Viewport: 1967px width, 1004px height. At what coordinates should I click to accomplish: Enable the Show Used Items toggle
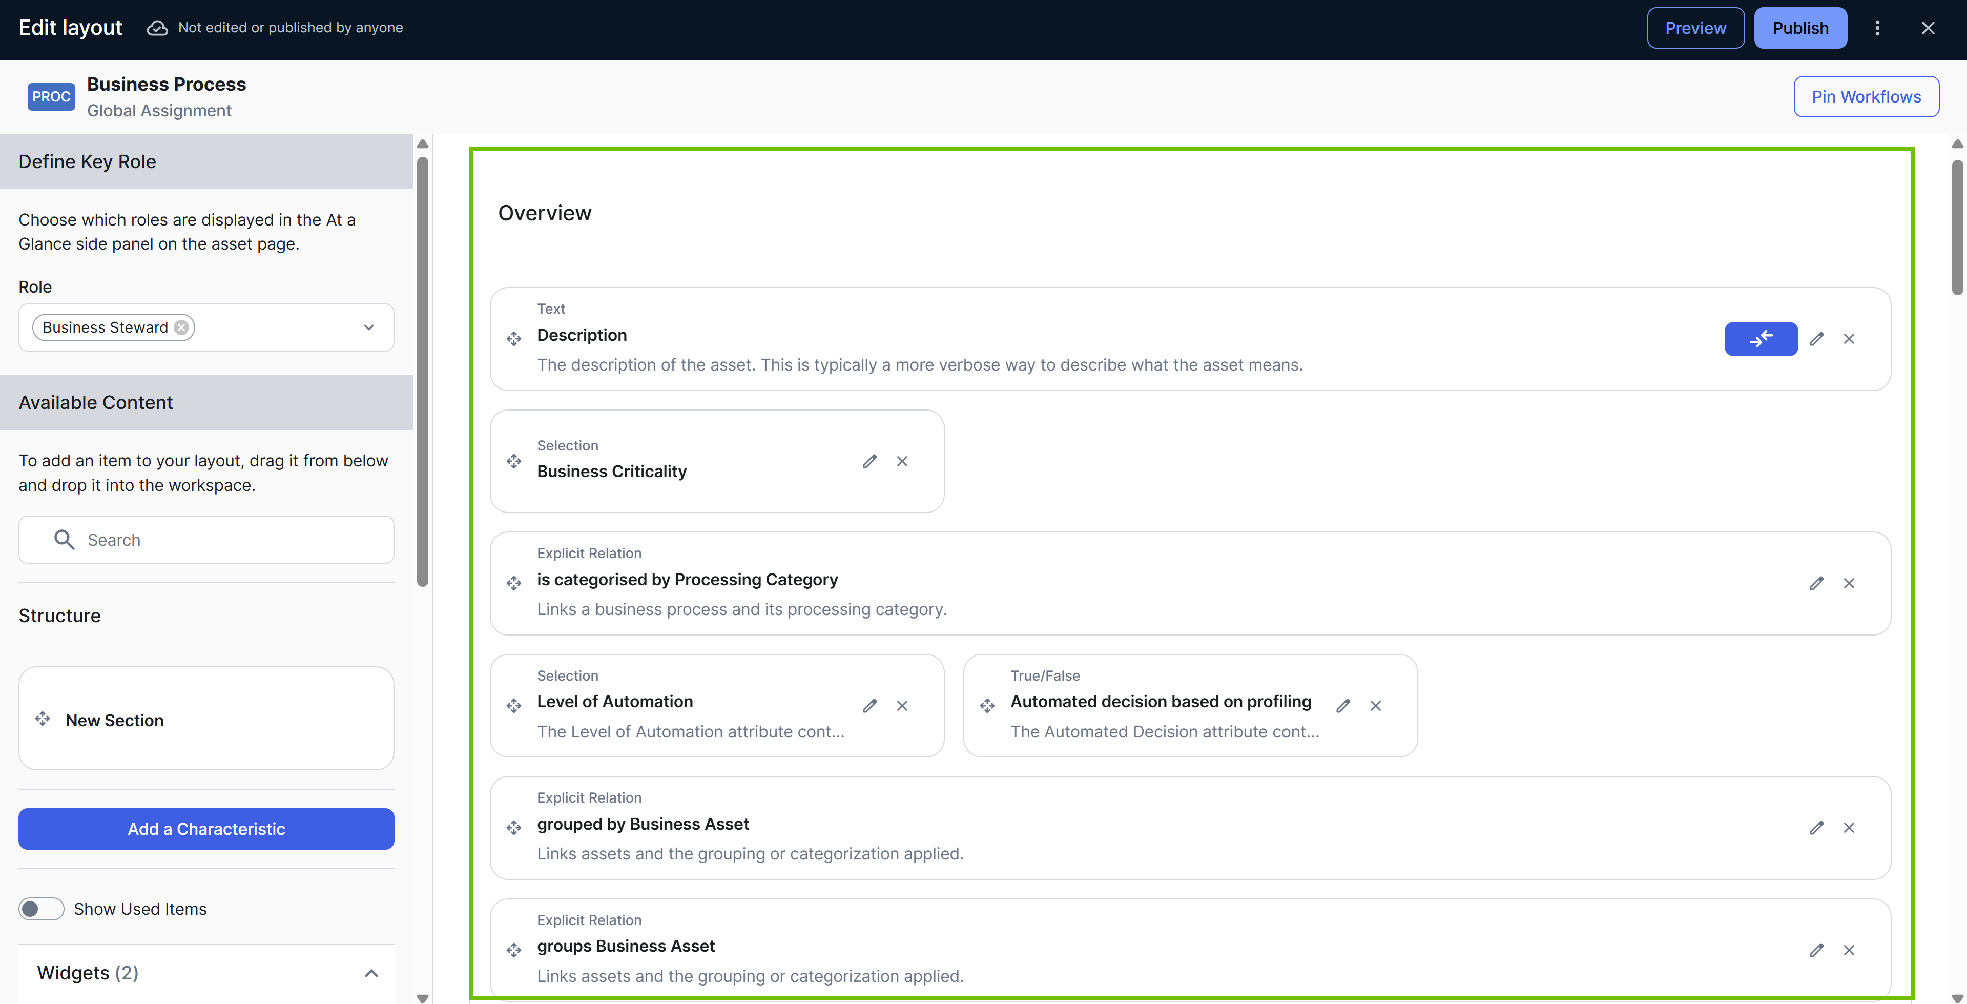point(41,909)
